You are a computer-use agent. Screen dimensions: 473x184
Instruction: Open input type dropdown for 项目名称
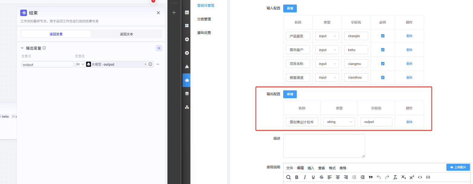(327, 64)
